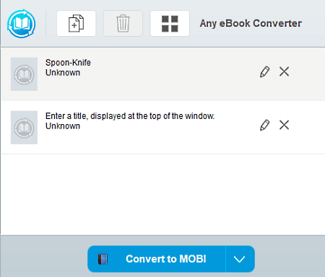Click the Any eBook Converter logo

coord(21,24)
